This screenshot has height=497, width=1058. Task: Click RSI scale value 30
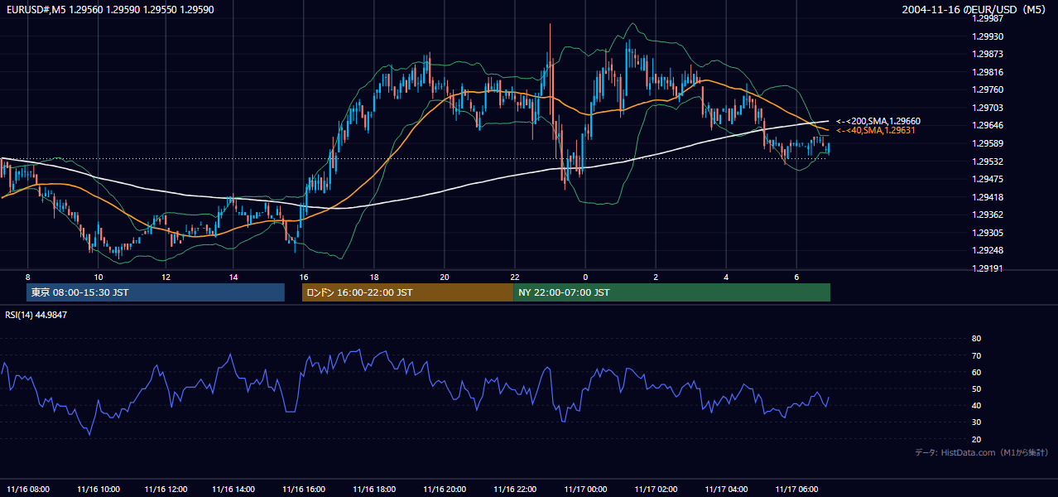pyautogui.click(x=976, y=422)
